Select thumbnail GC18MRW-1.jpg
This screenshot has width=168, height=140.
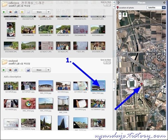pyautogui.click(x=98, y=103)
